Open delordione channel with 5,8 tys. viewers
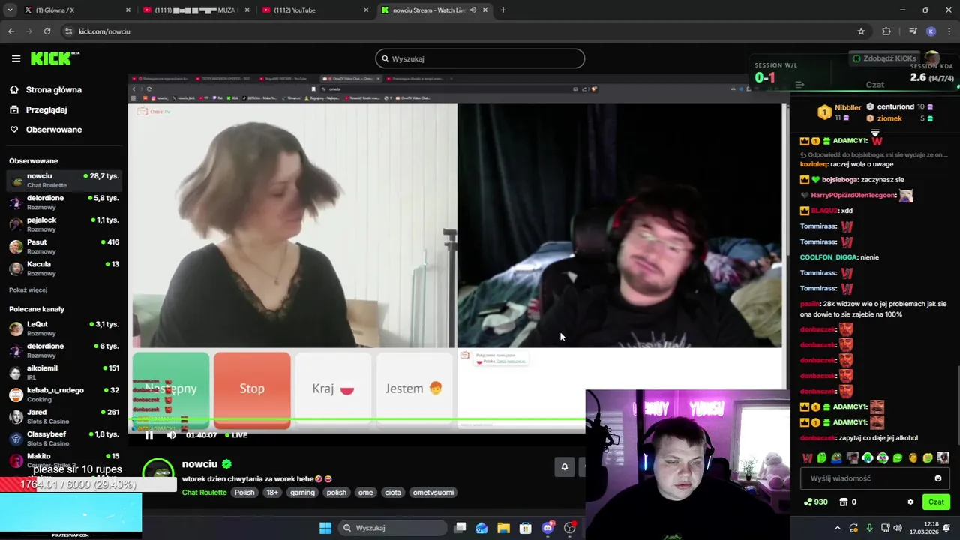The image size is (960, 540). (x=64, y=202)
